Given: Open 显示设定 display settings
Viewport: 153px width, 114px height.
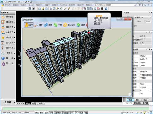Looking at the screenshot, I should [69, 25].
